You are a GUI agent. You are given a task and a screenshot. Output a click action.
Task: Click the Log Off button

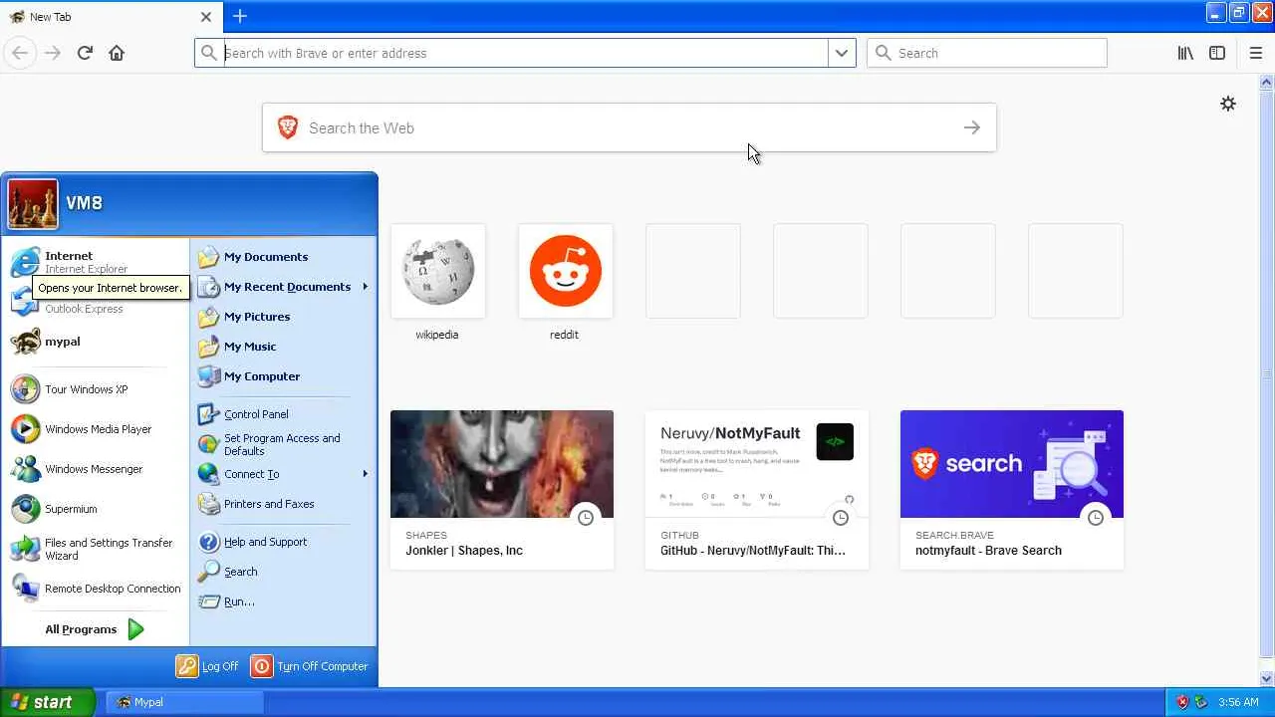tap(208, 666)
